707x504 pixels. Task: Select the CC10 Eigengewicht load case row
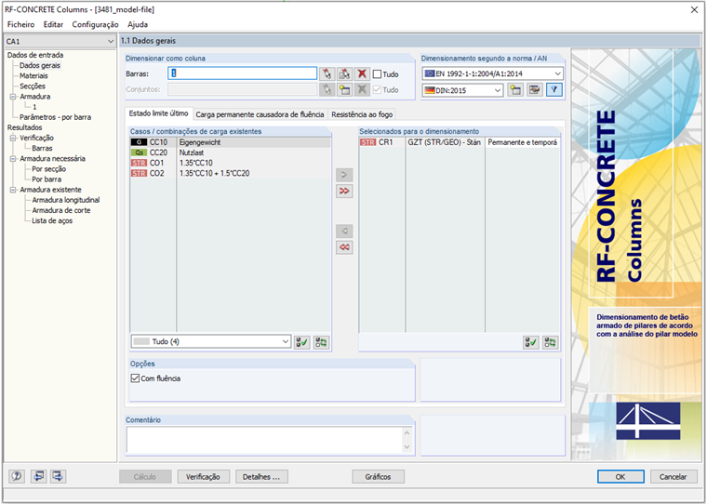point(231,142)
